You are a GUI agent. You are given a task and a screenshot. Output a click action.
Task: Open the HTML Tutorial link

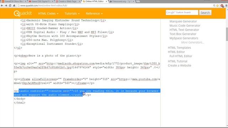[x=177, y=61]
